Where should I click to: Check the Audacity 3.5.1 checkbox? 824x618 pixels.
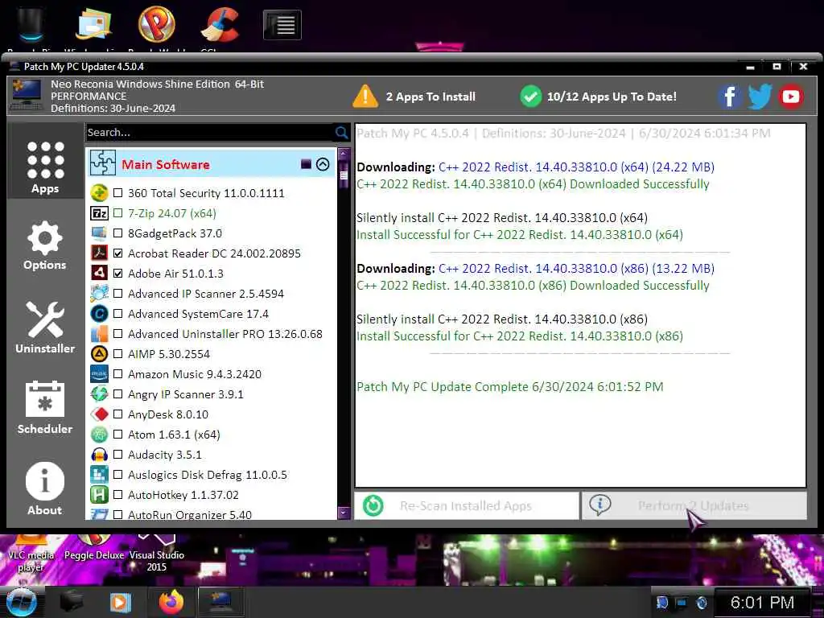point(118,455)
